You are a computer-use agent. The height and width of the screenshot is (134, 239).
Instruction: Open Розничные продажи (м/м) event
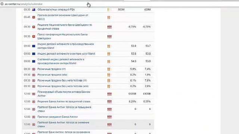tap(52, 75)
